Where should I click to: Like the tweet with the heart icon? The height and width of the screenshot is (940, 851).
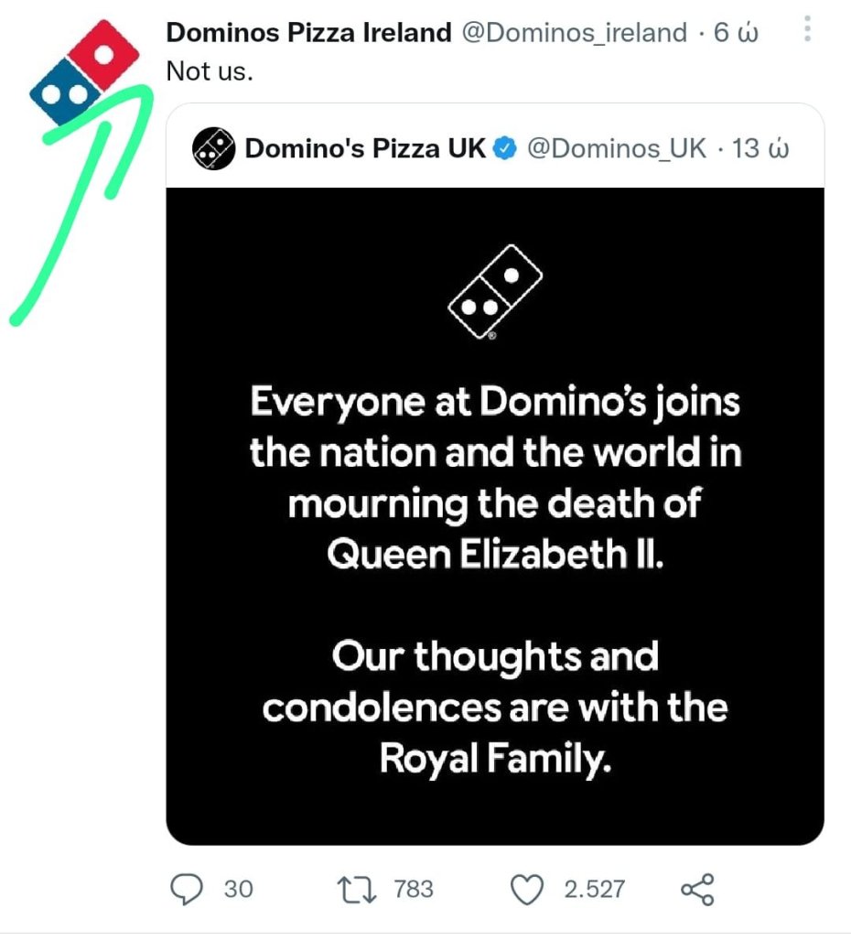click(527, 889)
